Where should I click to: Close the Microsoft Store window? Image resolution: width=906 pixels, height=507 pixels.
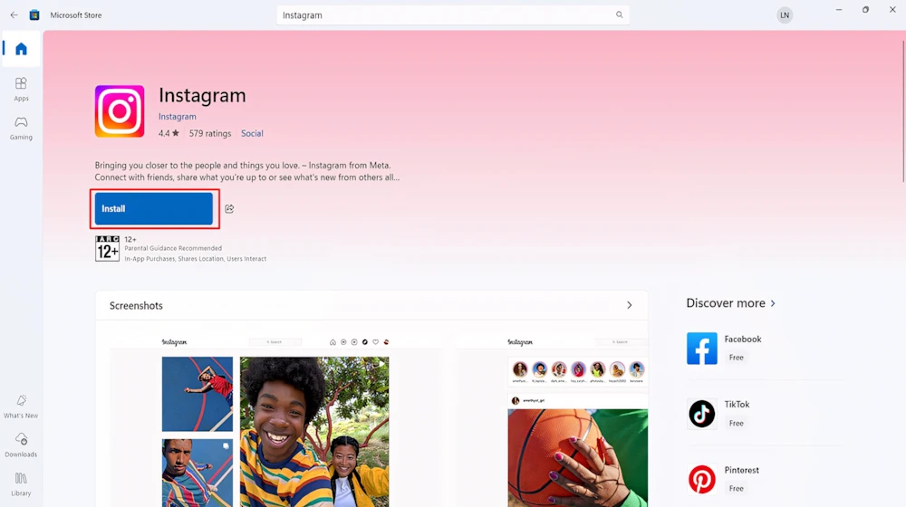coord(892,10)
